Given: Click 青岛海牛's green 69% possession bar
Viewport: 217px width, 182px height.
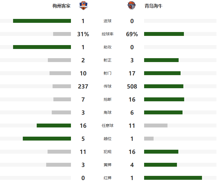Looking at the screenshot, I should pos(164,34).
